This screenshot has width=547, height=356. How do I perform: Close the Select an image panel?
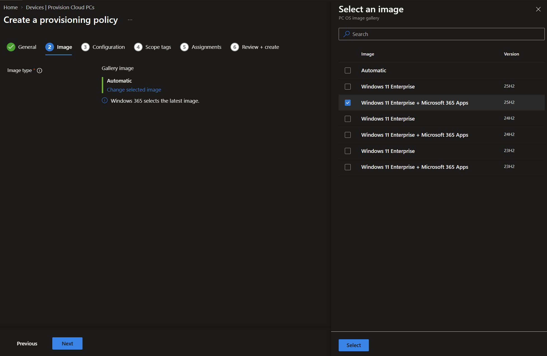pyautogui.click(x=538, y=9)
